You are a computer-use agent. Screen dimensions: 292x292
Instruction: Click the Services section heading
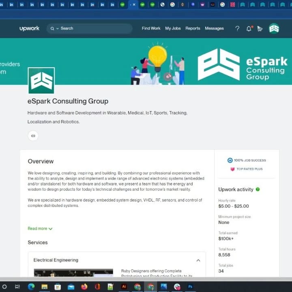click(38, 243)
